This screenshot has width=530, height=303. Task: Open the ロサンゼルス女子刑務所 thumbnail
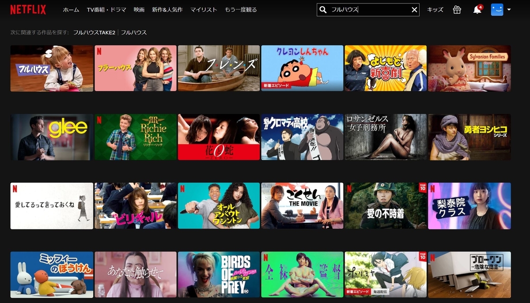pos(386,137)
